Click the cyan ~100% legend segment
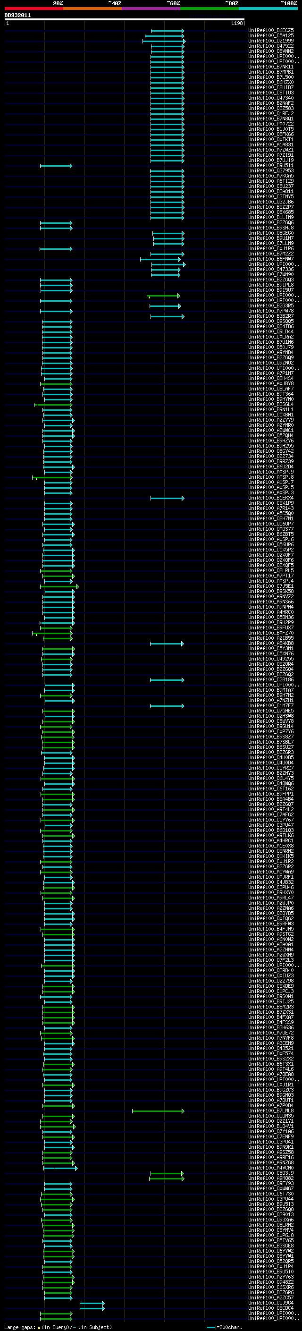 tap(268, 8)
